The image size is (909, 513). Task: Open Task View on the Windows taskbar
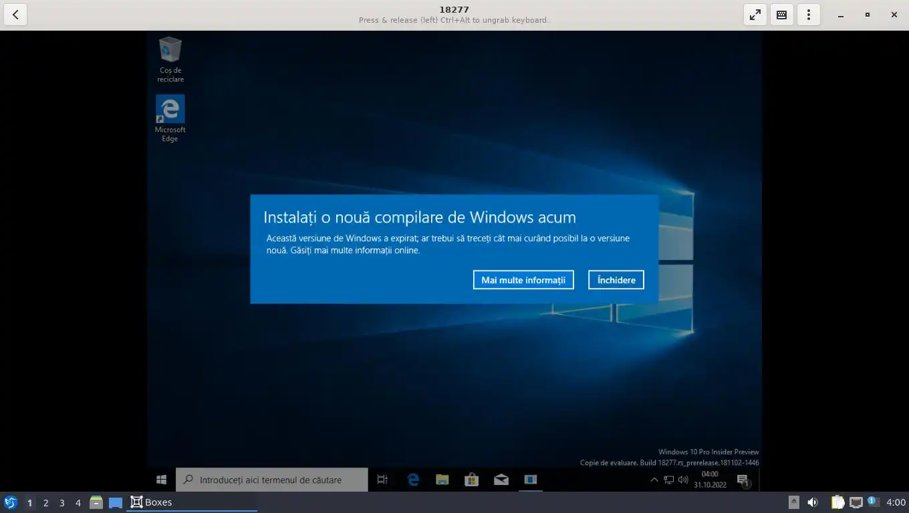(x=382, y=480)
